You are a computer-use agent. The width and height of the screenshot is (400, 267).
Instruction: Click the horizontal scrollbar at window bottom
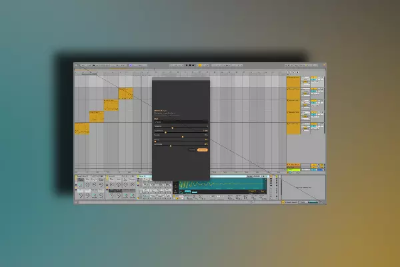pyautogui.click(x=165, y=202)
